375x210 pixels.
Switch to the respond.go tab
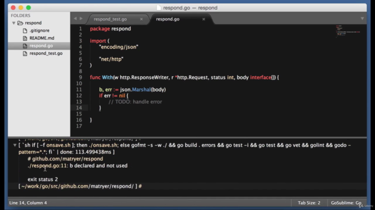(x=168, y=19)
